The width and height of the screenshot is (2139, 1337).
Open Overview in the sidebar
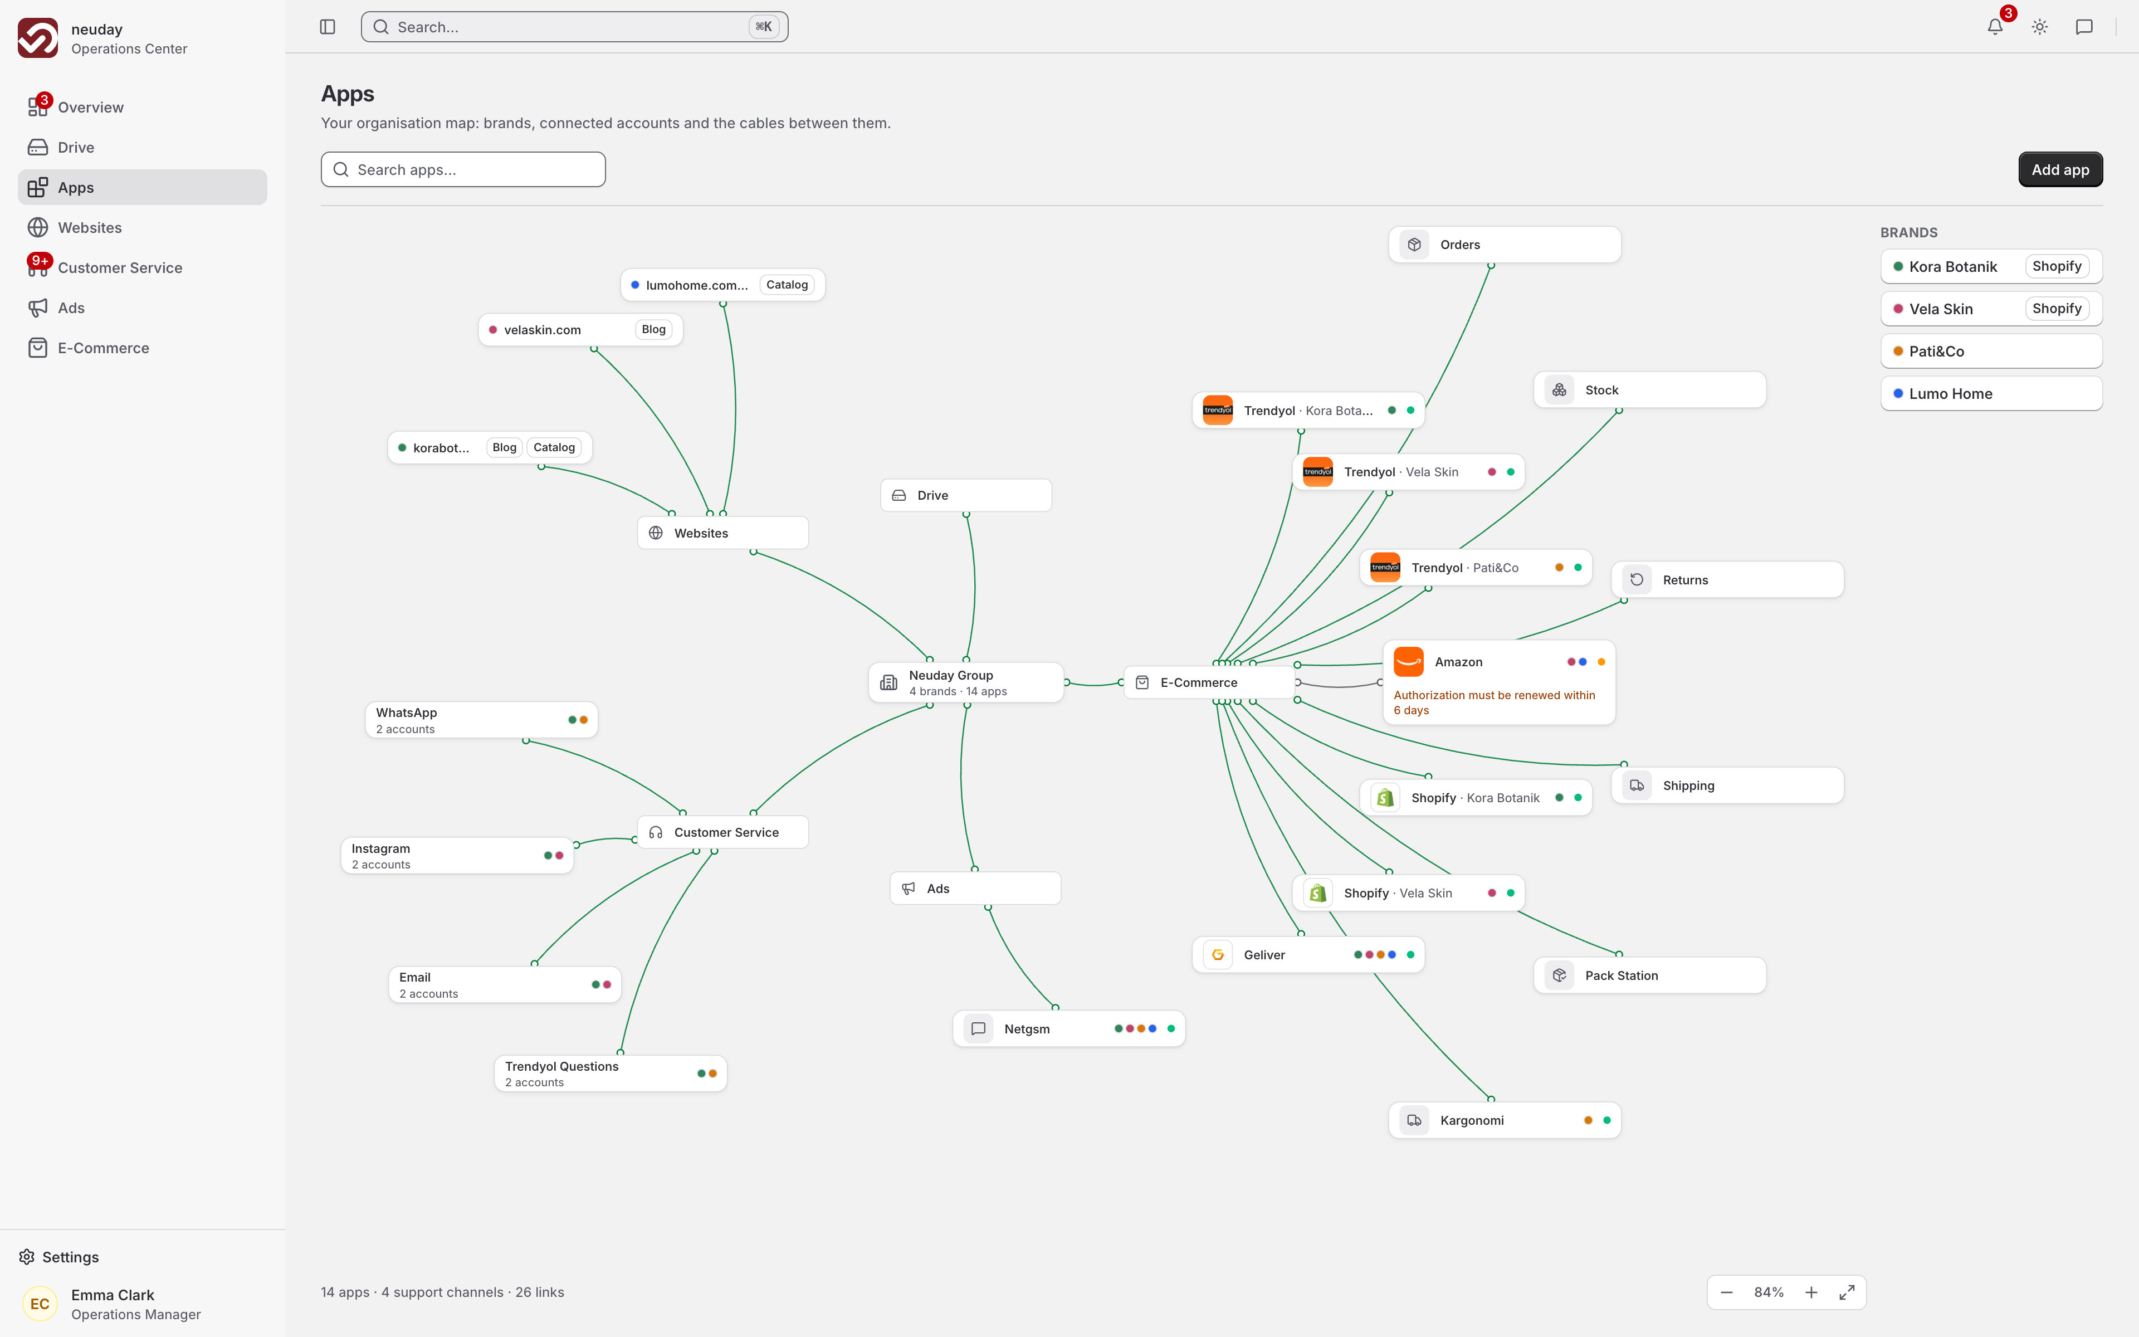click(142, 107)
